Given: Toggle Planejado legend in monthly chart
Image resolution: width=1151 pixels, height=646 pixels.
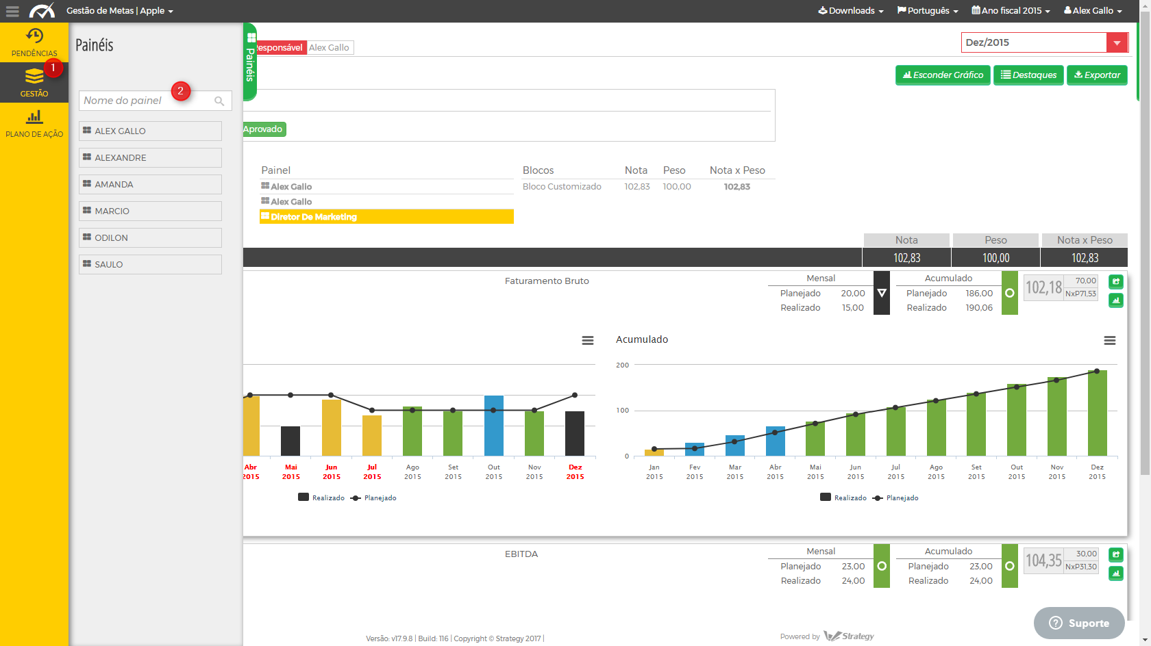Looking at the screenshot, I should point(373,498).
